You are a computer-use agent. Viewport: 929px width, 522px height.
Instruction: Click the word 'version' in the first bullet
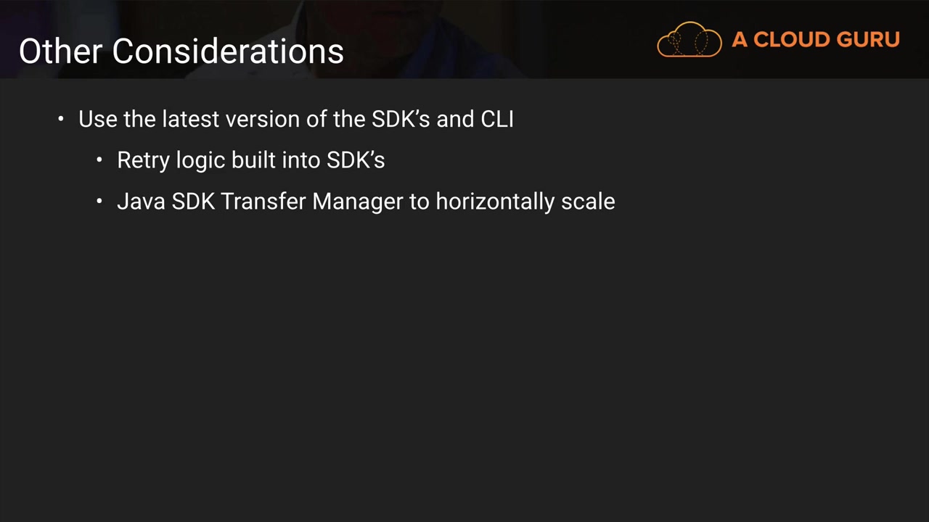[x=263, y=119]
